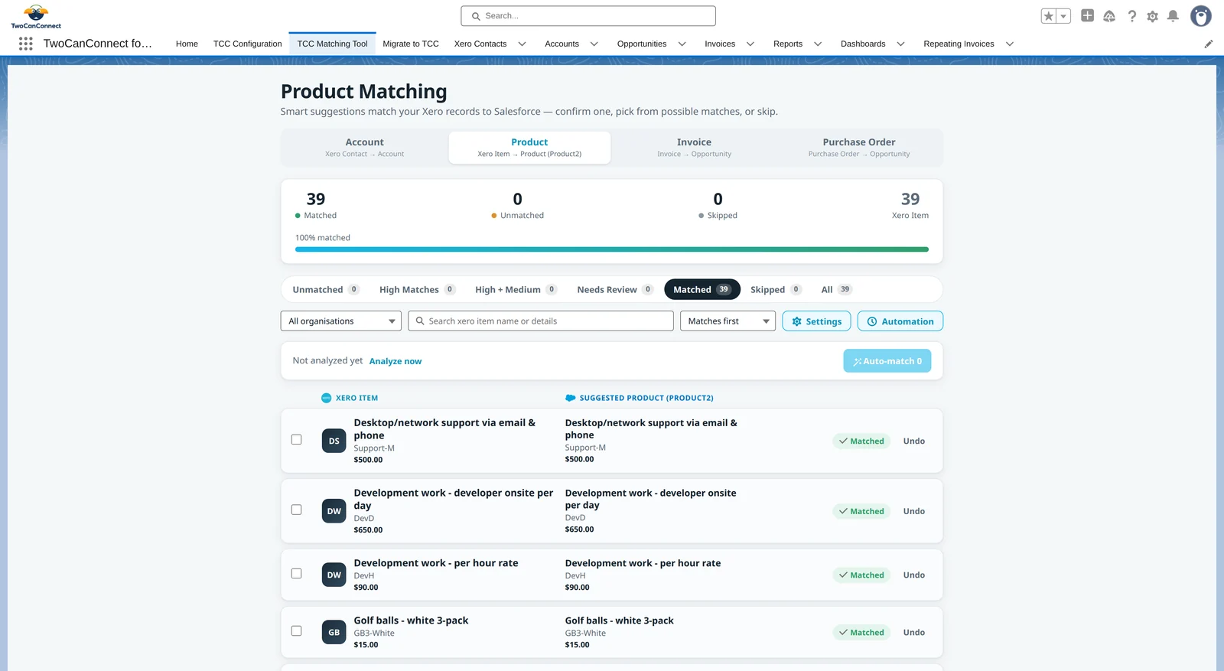The height and width of the screenshot is (671, 1224).
Task: Open matching Settings button
Action: 817,321
